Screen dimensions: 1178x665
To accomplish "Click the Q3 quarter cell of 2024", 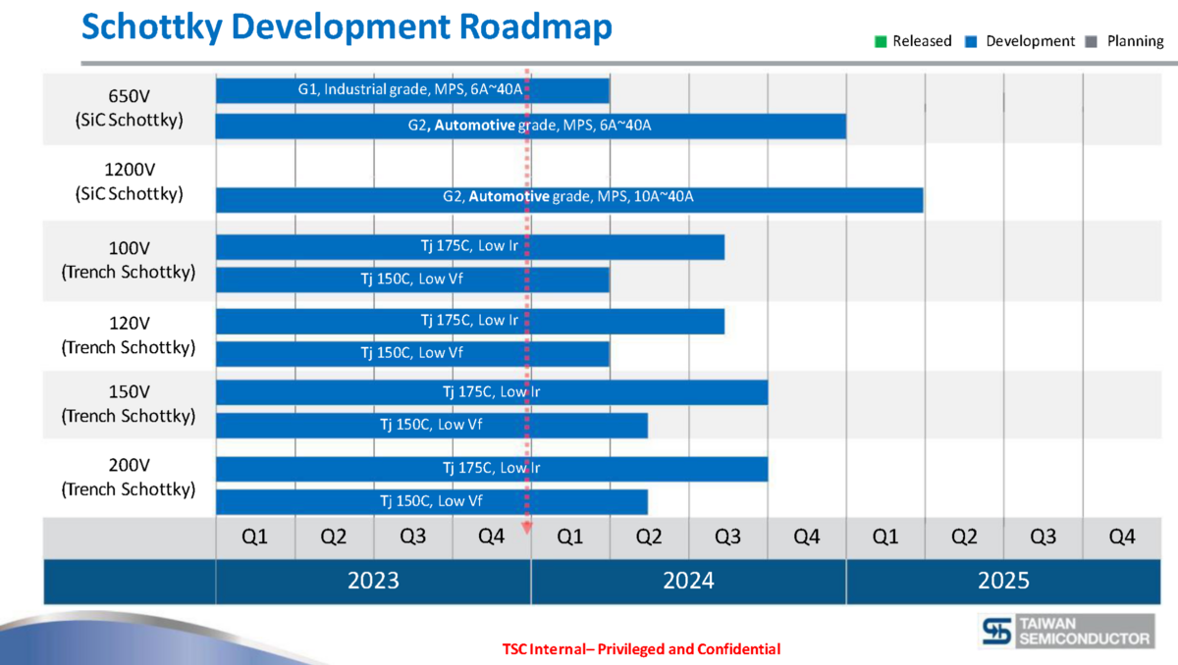I will (x=727, y=537).
